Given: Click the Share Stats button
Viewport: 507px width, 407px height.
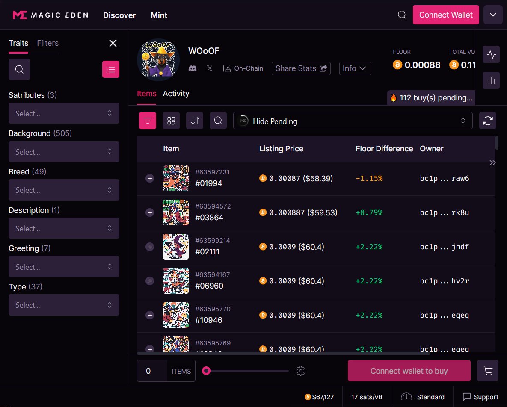Looking at the screenshot, I should tap(301, 68).
